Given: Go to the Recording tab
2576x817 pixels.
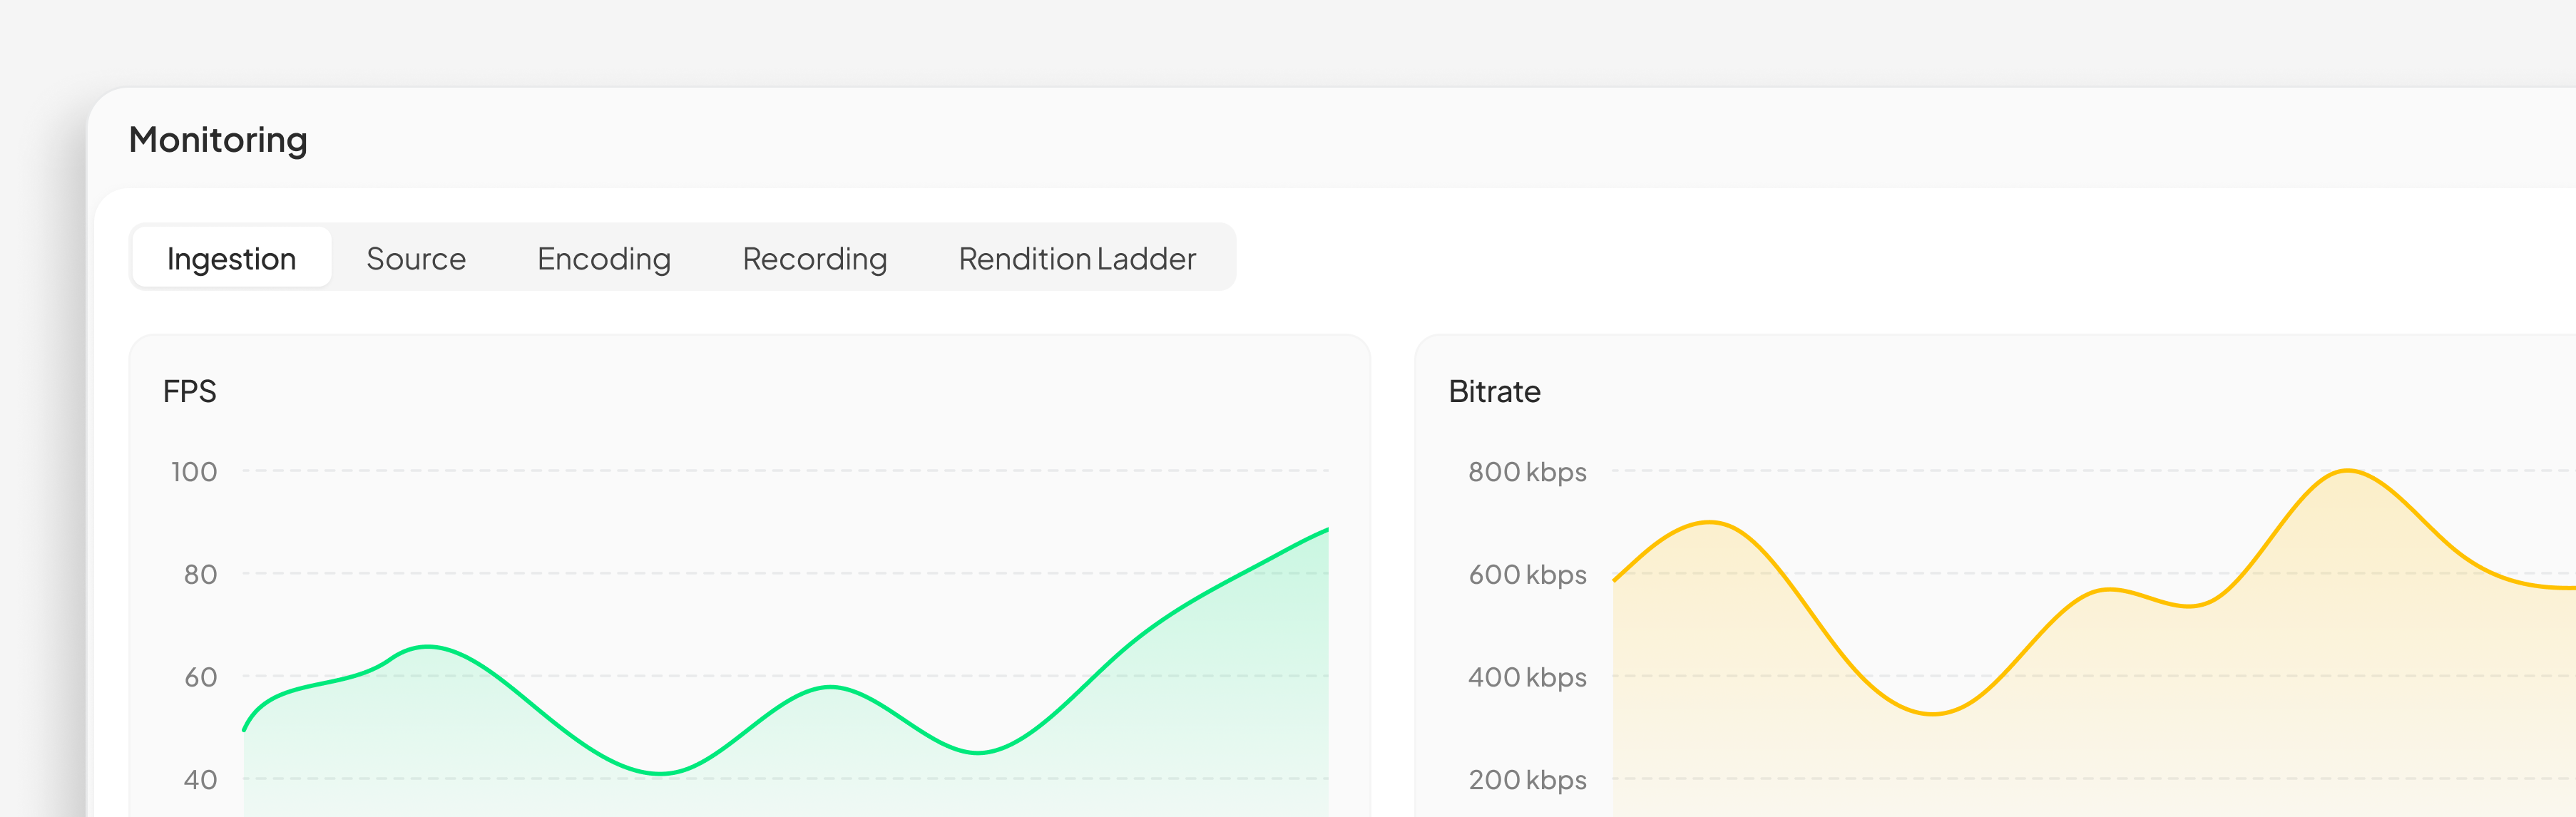Looking at the screenshot, I should pos(815,258).
